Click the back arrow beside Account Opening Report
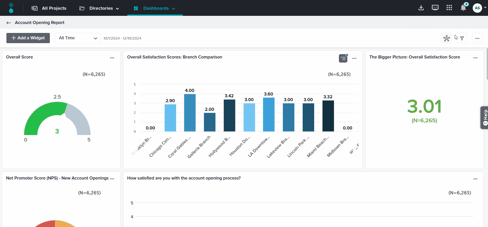488x227 pixels. coord(9,23)
